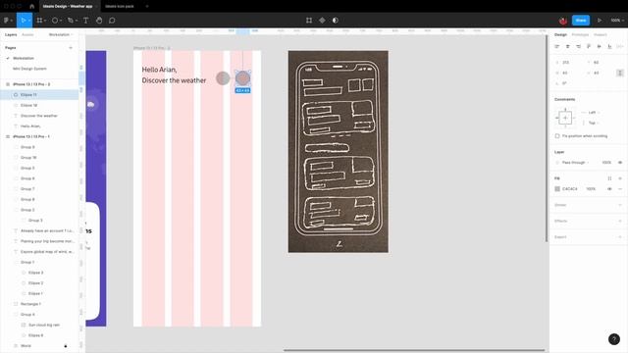The image size is (628, 353).
Task: Switch to the Layers panel tab
Action: [x=11, y=35]
